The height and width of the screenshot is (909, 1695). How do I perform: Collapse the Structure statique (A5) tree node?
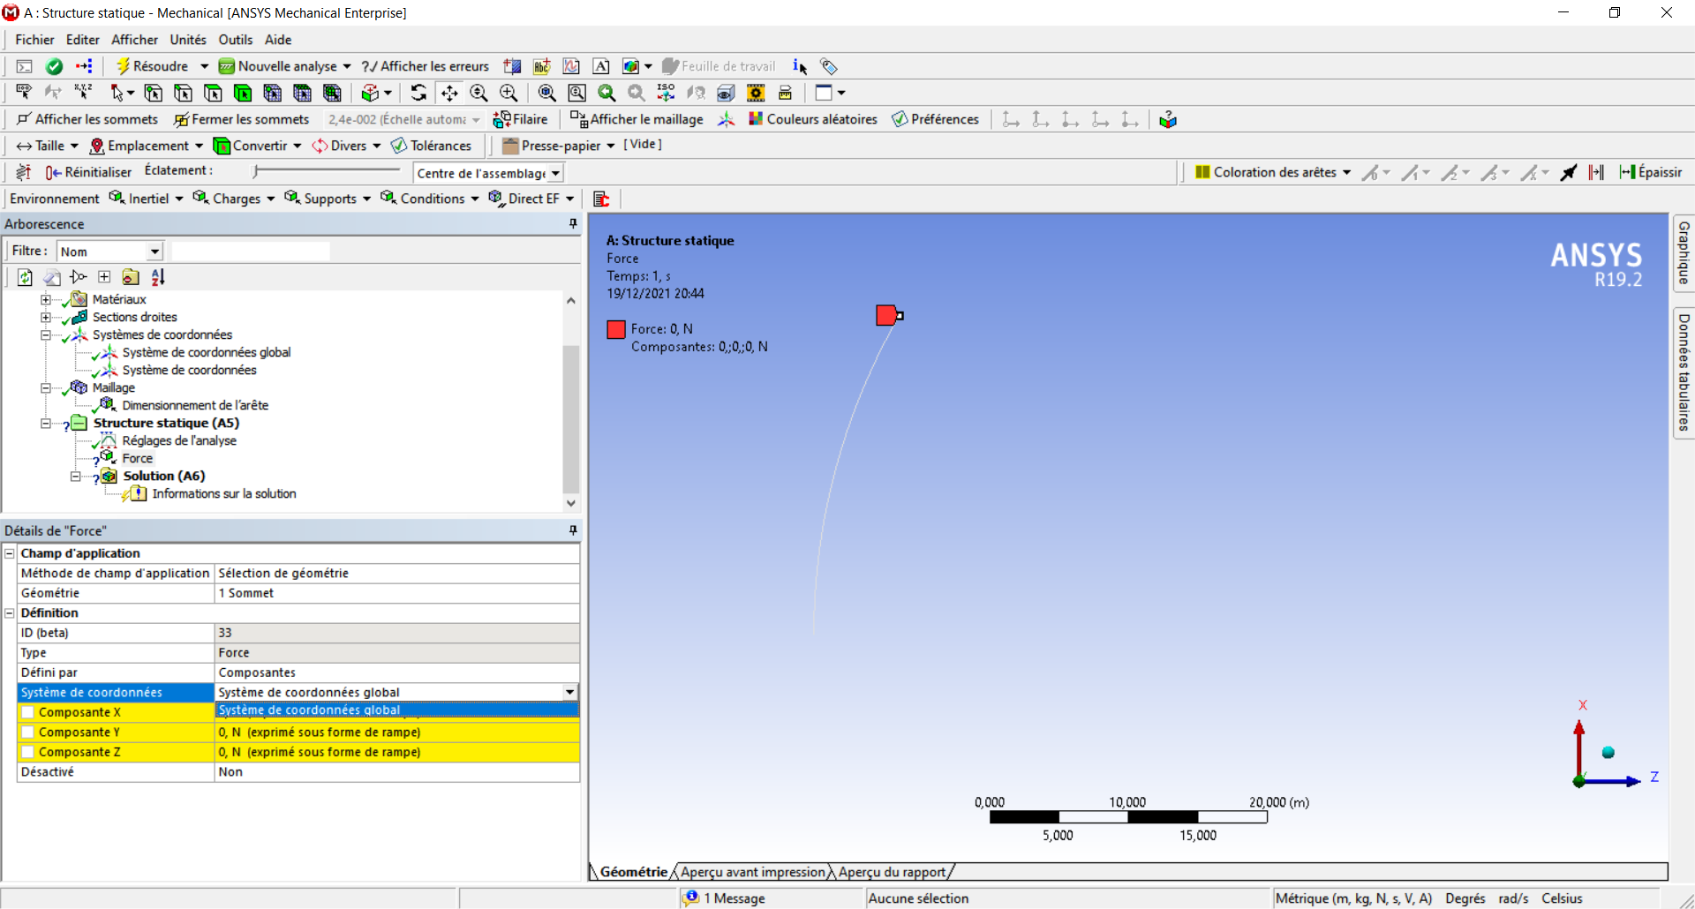coord(45,424)
